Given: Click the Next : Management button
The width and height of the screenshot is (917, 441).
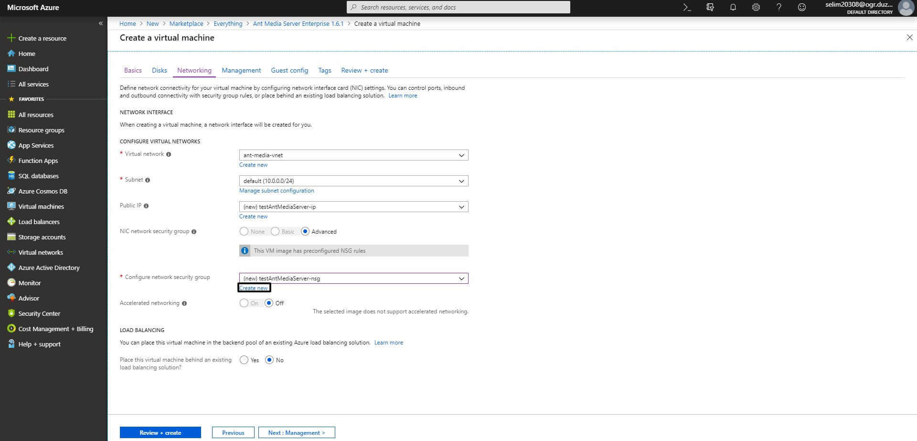Looking at the screenshot, I should click(297, 432).
